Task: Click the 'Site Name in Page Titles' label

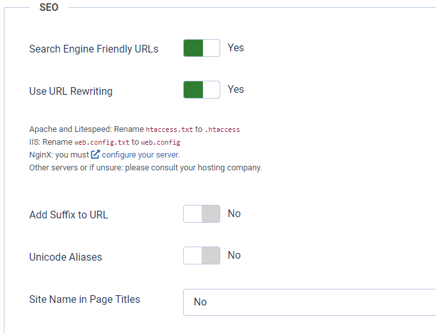Action: (x=85, y=299)
